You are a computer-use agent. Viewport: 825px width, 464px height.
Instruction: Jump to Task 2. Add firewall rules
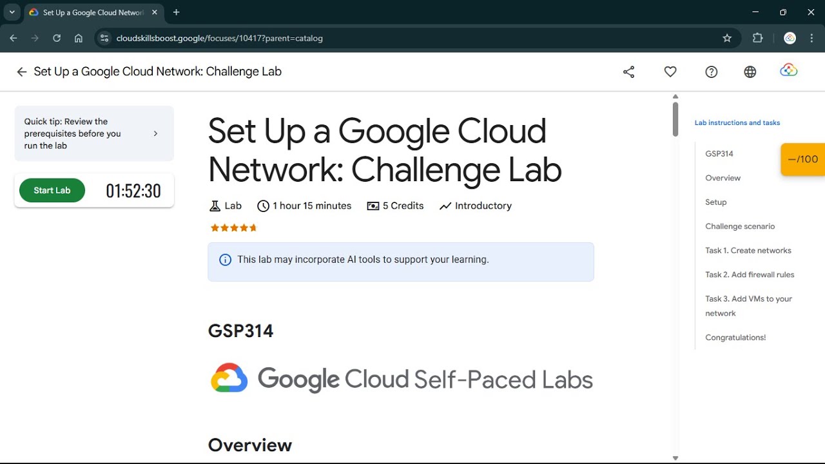(750, 275)
